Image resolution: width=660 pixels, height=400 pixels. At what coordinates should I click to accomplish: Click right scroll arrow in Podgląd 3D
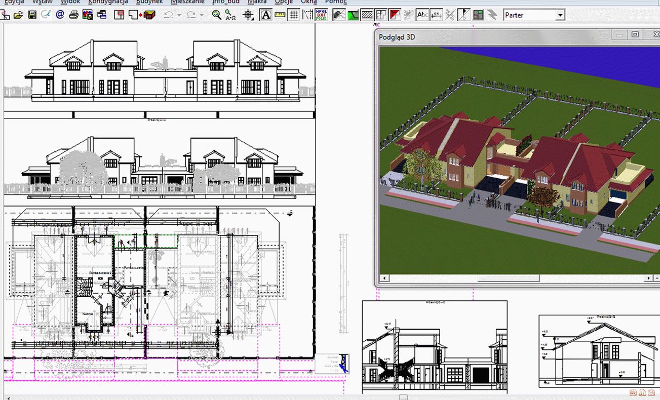click(649, 278)
